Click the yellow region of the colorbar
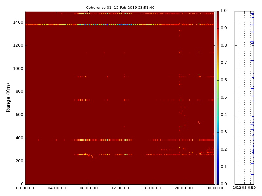This screenshot has width=262, height=196. coord(218,72)
